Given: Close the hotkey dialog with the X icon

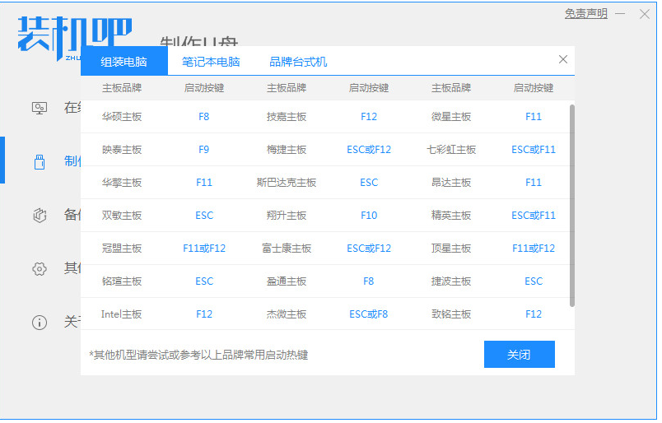Looking at the screenshot, I should [x=563, y=59].
